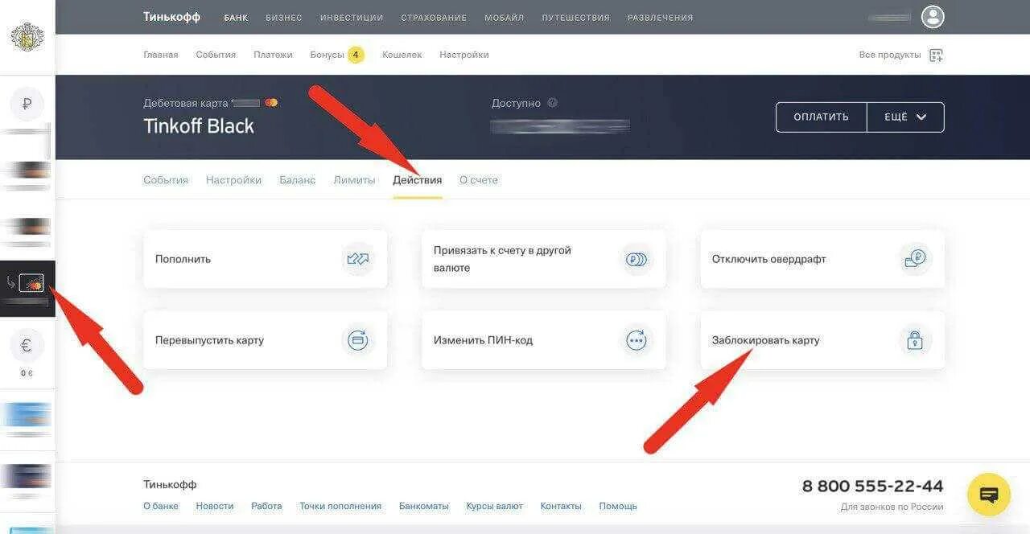The width and height of the screenshot is (1030, 534).
Task: Open the Контакты footer link
Action: 561,506
